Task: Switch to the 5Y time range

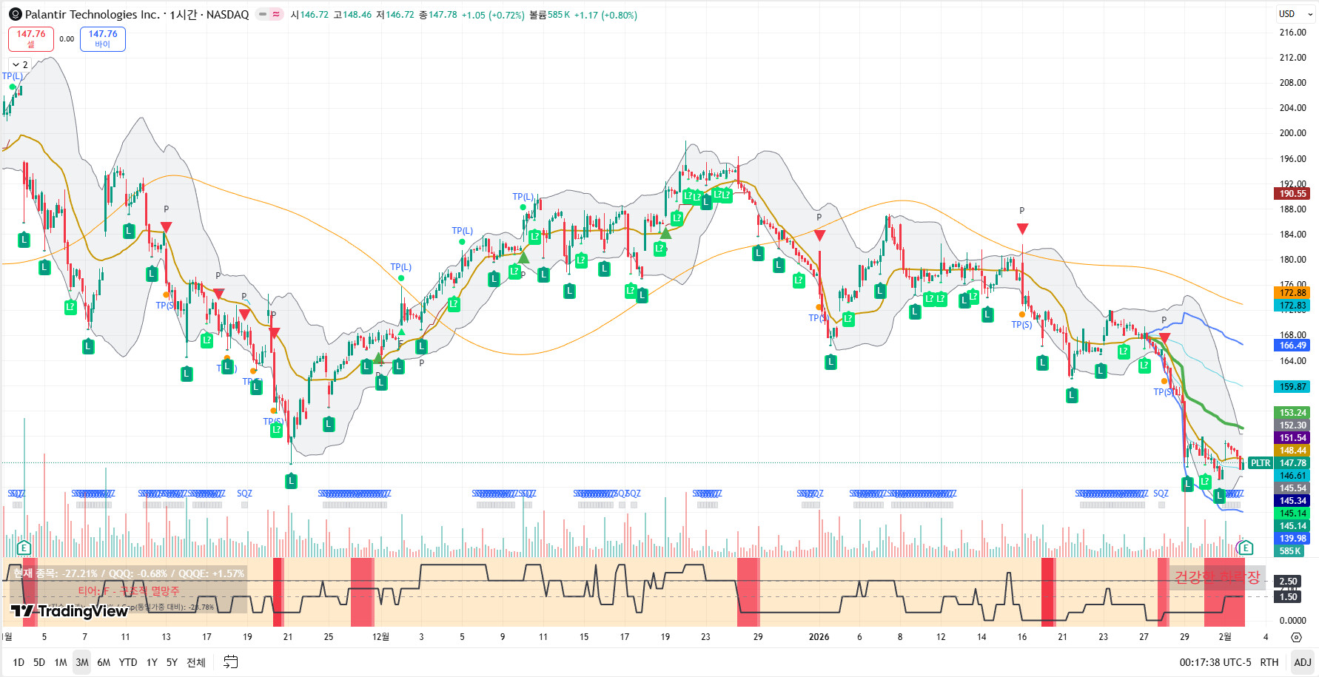Action: (x=172, y=662)
